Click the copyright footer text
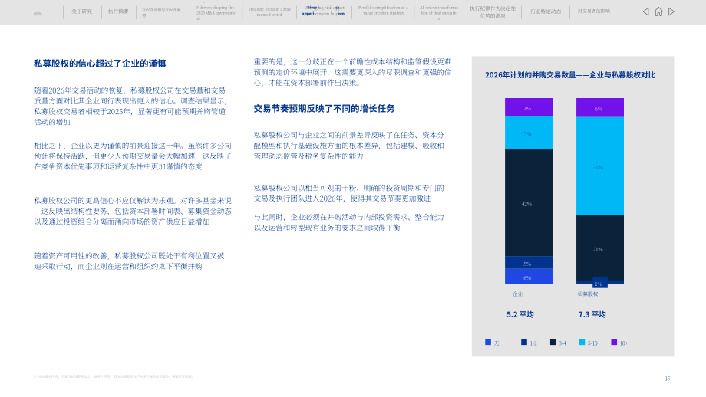Viewport: 706px width, 397px height. pyautogui.click(x=113, y=376)
